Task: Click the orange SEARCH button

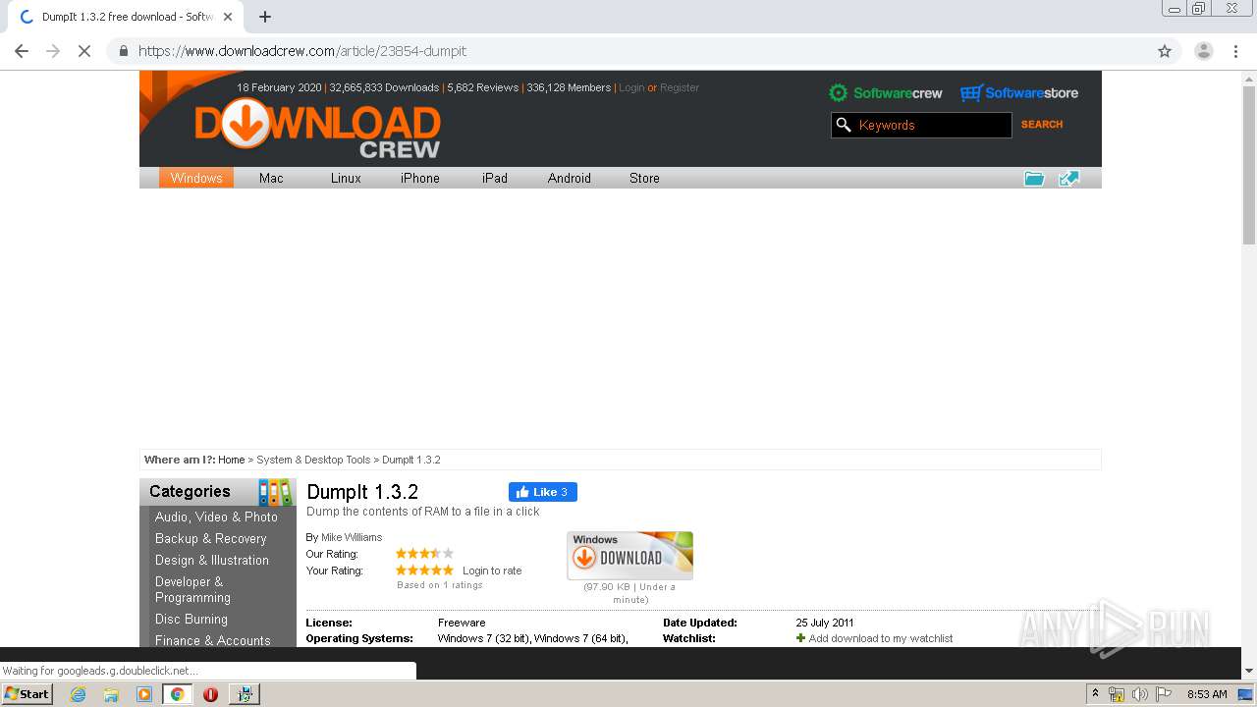Action: pos(1042,125)
